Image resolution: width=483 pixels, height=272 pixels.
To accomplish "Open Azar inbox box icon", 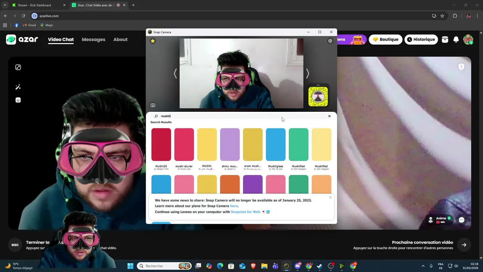I will click(445, 39).
